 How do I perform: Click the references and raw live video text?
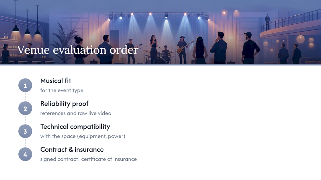76,113
